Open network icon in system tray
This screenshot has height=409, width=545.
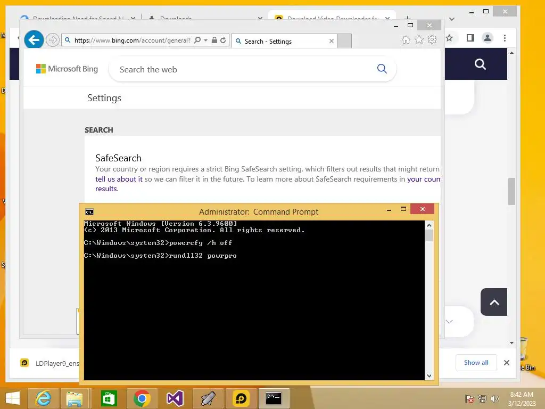coord(482,399)
